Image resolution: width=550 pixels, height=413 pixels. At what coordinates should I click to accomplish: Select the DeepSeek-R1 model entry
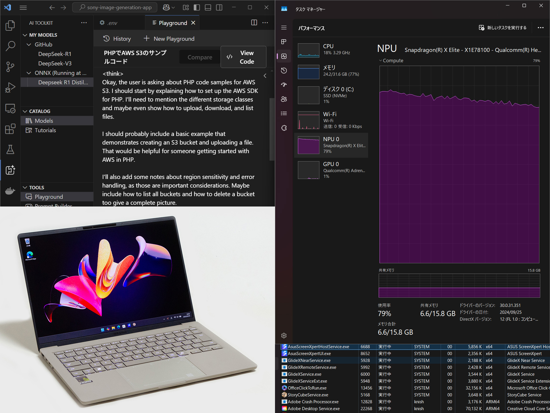pyautogui.click(x=55, y=54)
